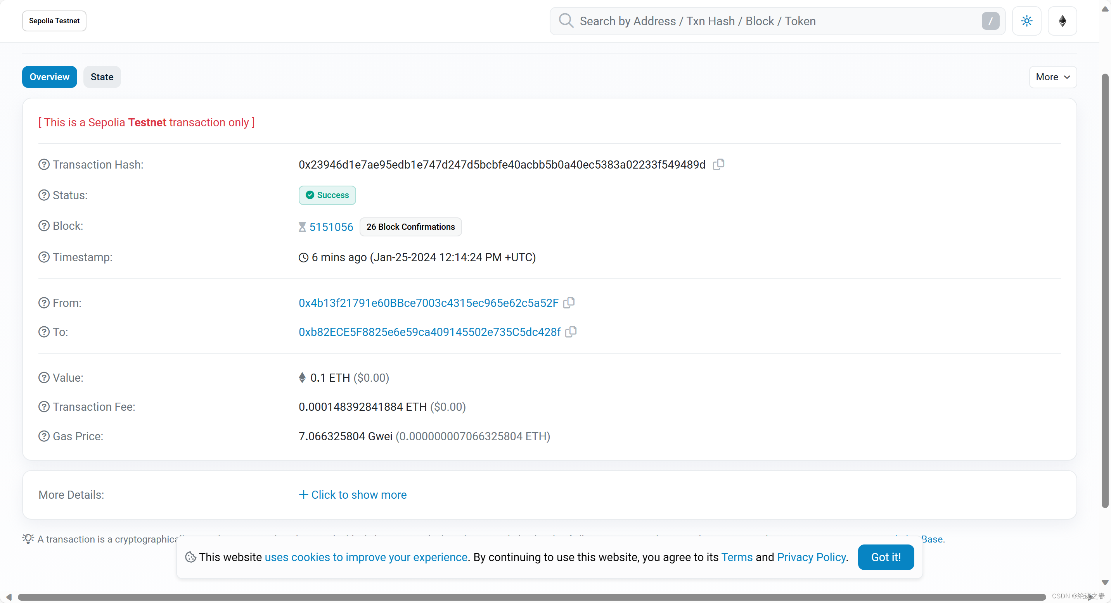
Task: Copy the From address
Action: pyautogui.click(x=569, y=303)
